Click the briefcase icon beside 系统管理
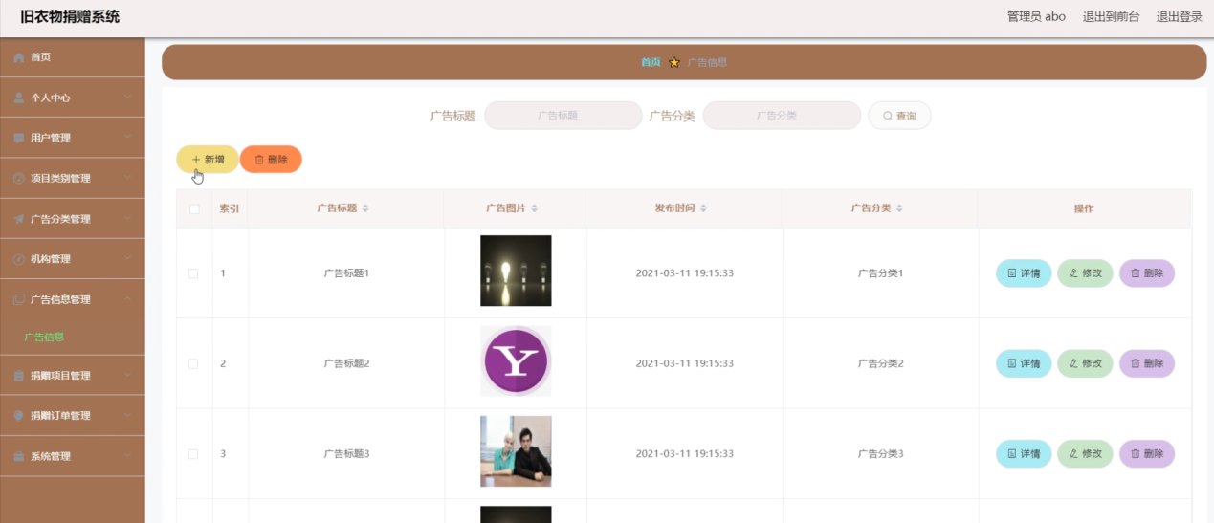Viewport: 1214px width, 523px height. 19,457
